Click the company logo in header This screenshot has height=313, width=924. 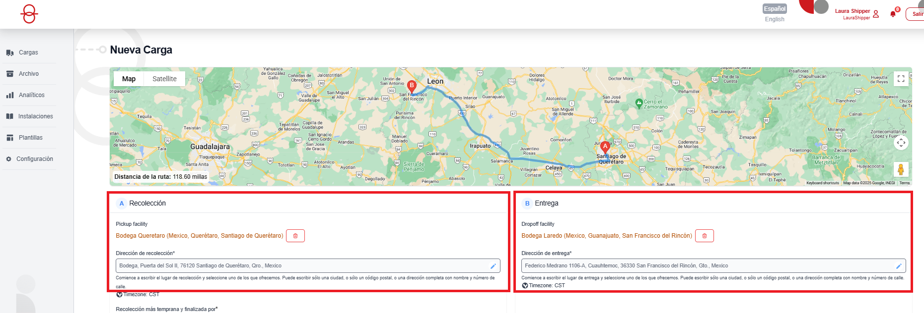29,14
